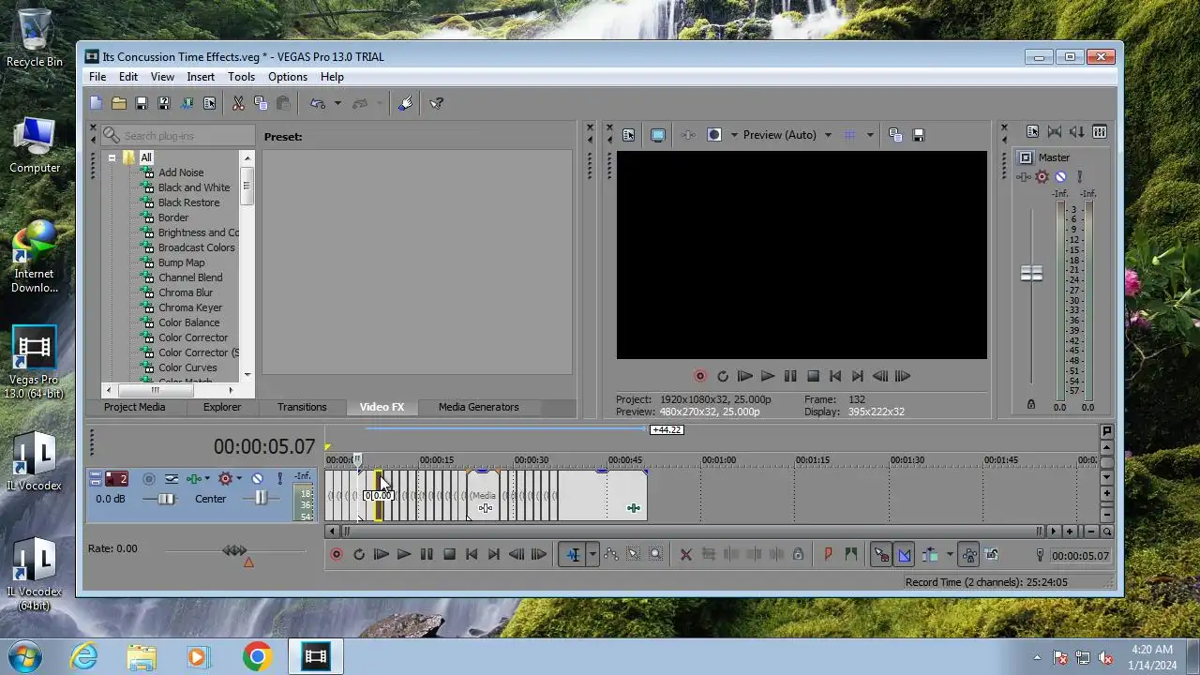Open Undo history dropdown arrow
The width and height of the screenshot is (1200, 675).
coord(337,103)
